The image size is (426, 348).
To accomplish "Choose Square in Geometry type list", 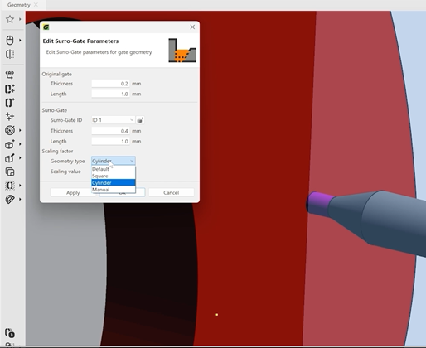I will tap(114, 176).
